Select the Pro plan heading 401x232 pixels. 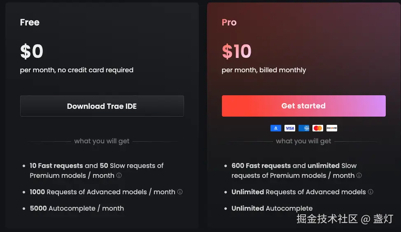coord(229,22)
